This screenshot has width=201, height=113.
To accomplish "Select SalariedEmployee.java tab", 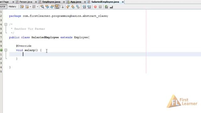I will 105,2.
